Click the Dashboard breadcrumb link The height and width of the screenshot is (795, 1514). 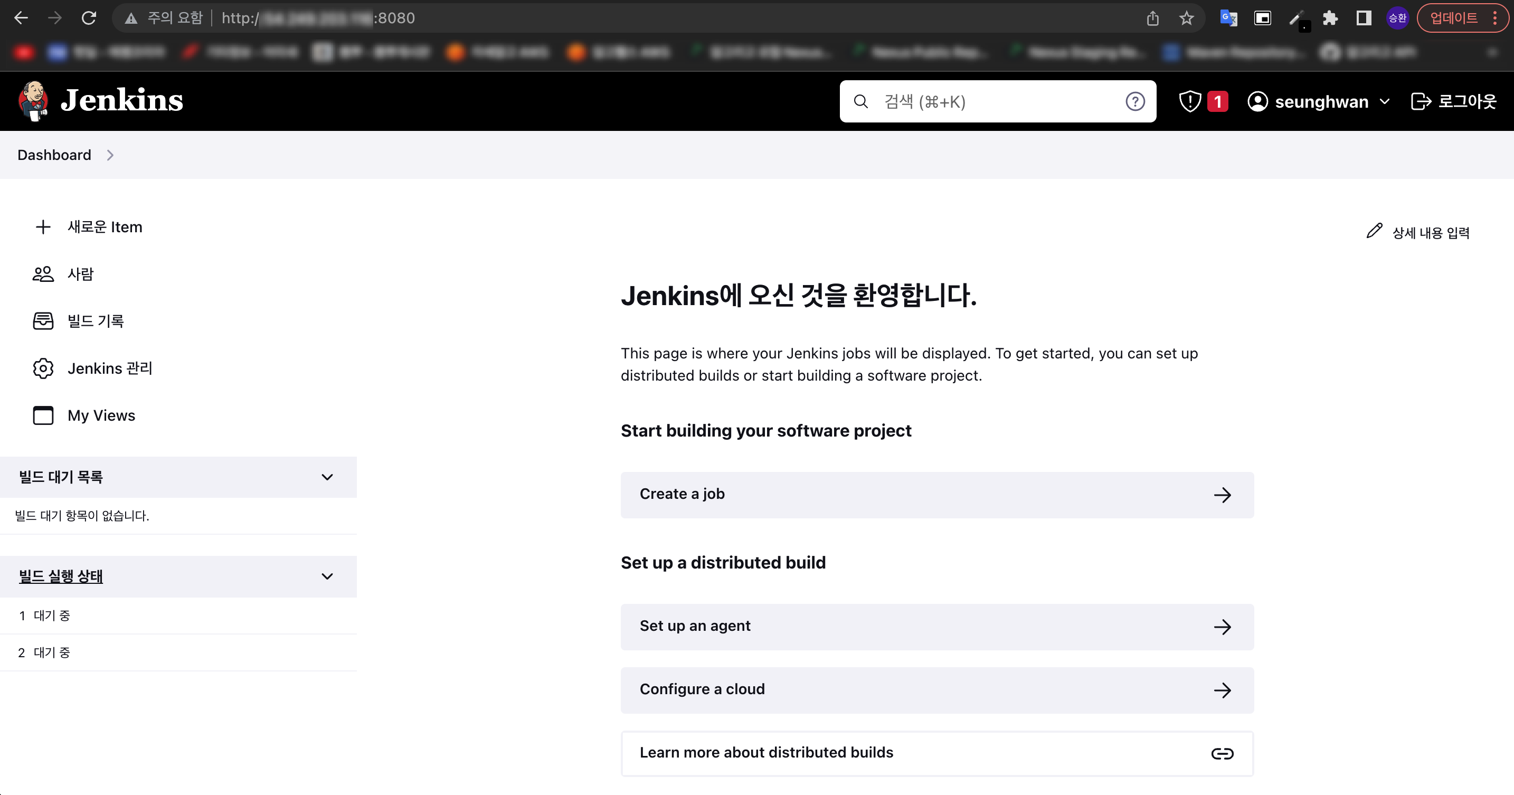(54, 155)
